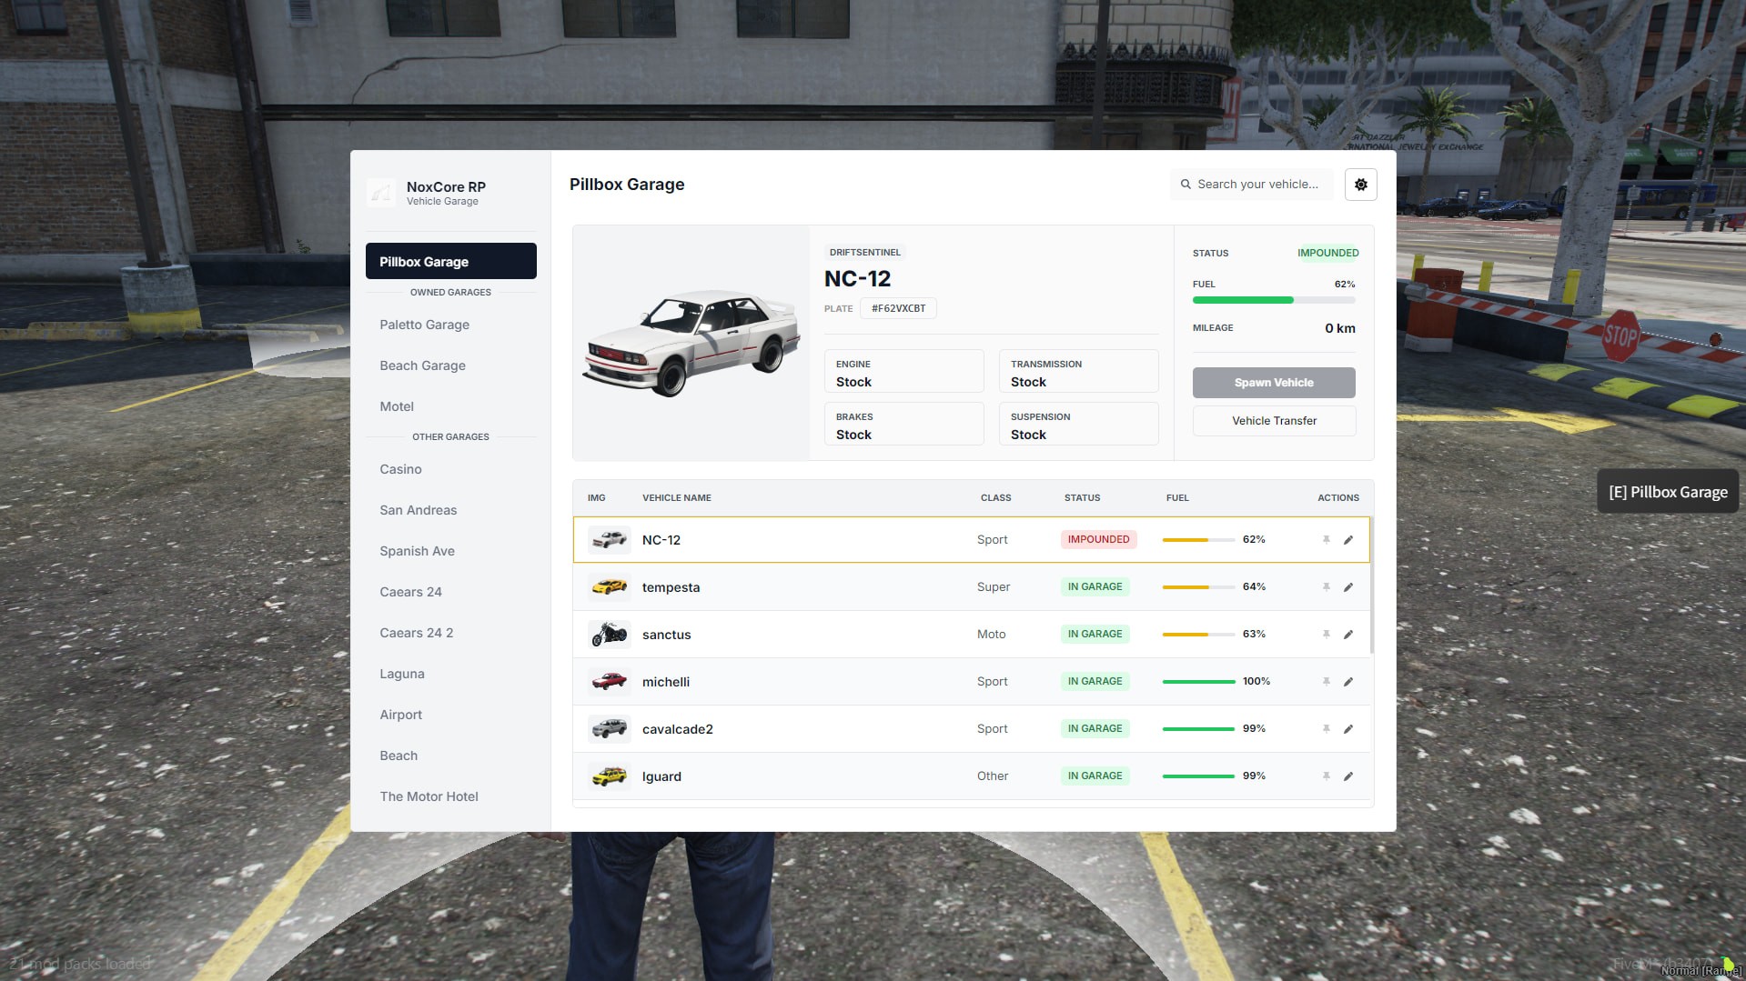Edit the michelli vehicle name

[x=1348, y=682]
